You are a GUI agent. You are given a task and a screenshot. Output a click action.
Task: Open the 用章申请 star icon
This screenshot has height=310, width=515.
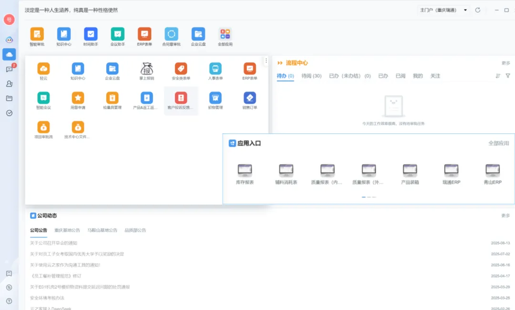[x=78, y=98]
